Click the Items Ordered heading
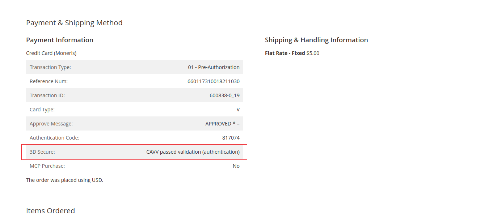This screenshot has width=493, height=222. (50, 211)
